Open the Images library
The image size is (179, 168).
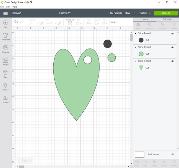[x=5, y=62]
